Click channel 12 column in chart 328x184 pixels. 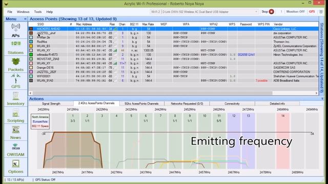234,141
